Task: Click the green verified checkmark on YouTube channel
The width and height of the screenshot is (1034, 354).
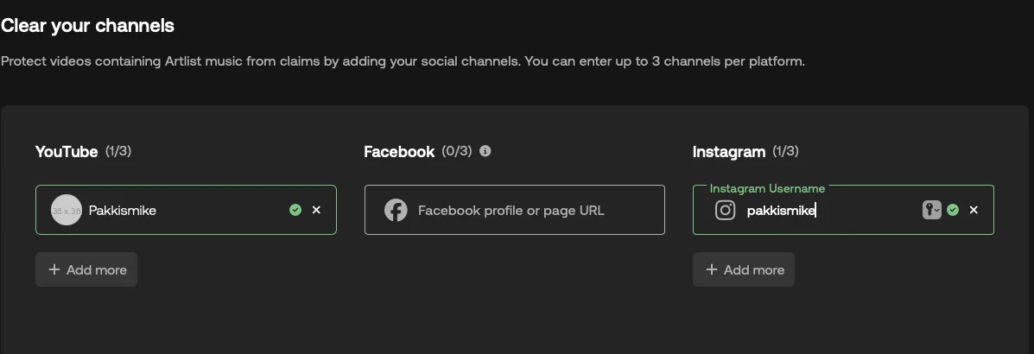Action: [295, 210]
